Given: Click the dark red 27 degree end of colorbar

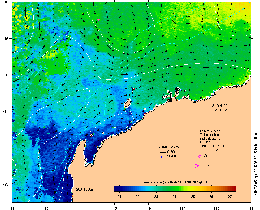Looking at the screenshot, I should click(233, 189).
